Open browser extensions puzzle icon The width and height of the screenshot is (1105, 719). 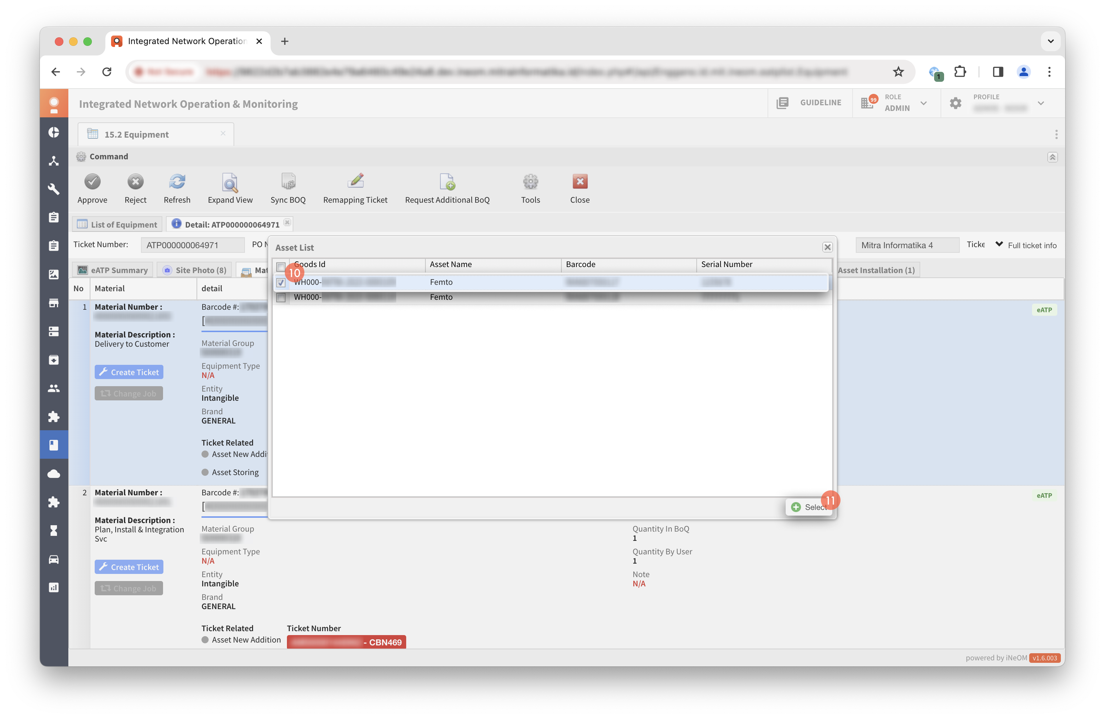pyautogui.click(x=960, y=72)
